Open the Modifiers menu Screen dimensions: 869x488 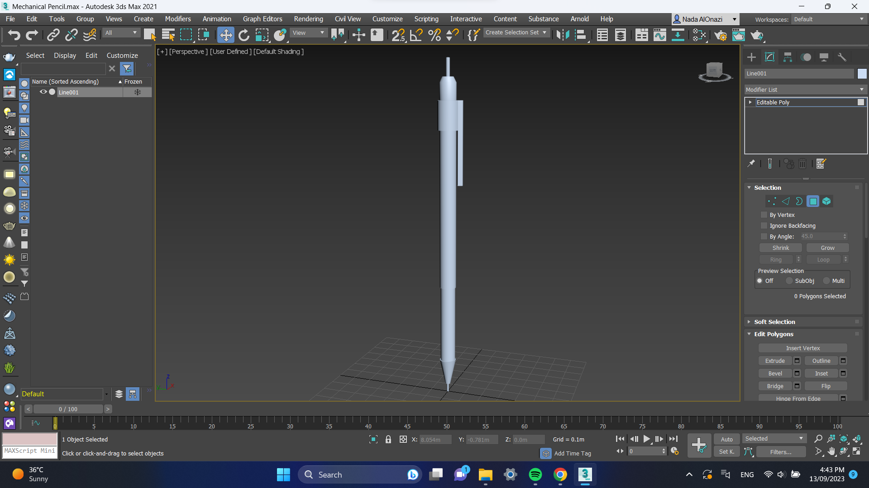point(178,19)
